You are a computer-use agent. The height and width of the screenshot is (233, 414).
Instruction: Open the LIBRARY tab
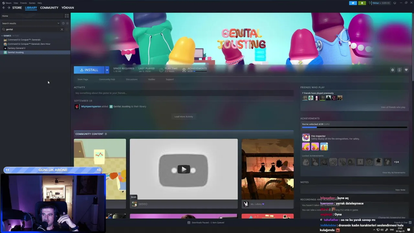(31, 8)
